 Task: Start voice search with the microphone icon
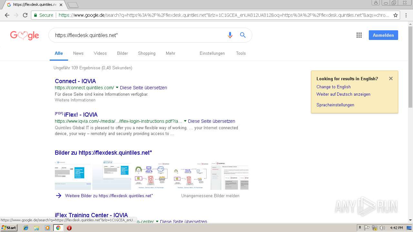coord(230,35)
